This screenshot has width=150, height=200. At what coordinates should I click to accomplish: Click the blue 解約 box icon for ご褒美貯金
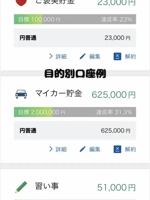(117, 56)
